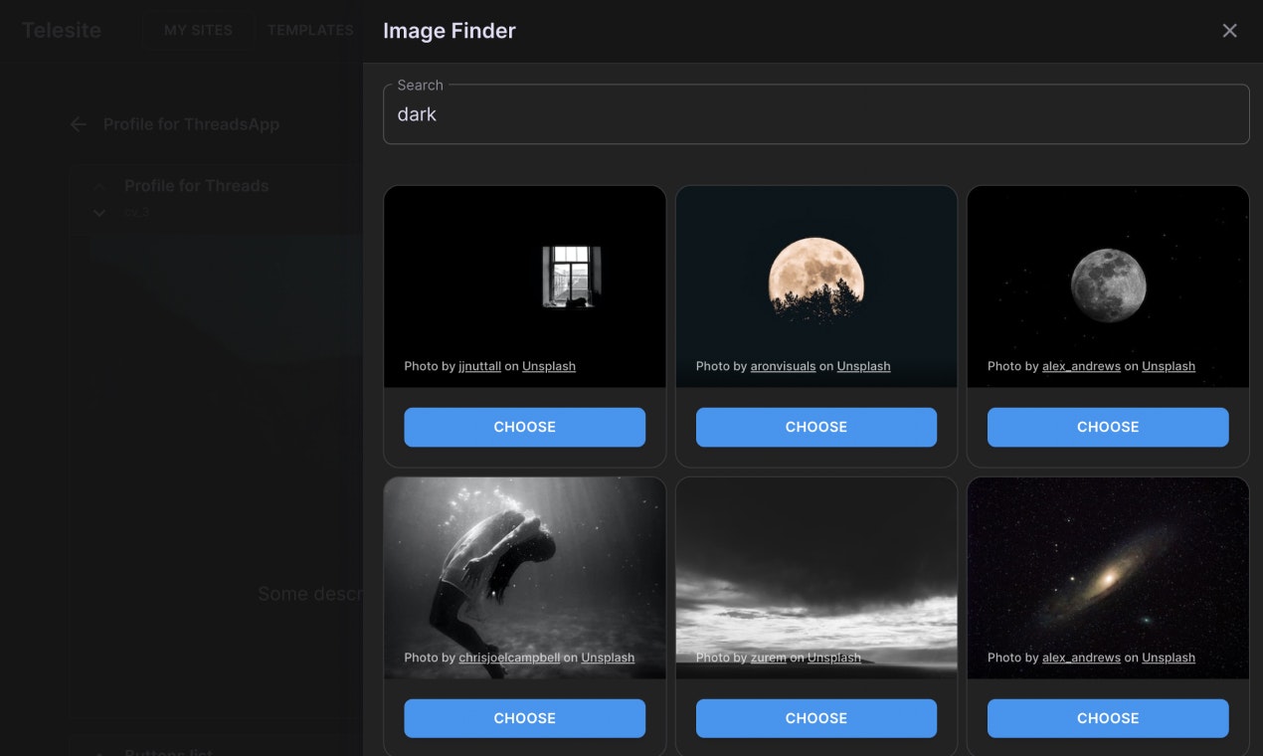Screen dimensions: 1263x756
Task: Choose the grey moon photo by alex_andrews
Action: click(1108, 427)
